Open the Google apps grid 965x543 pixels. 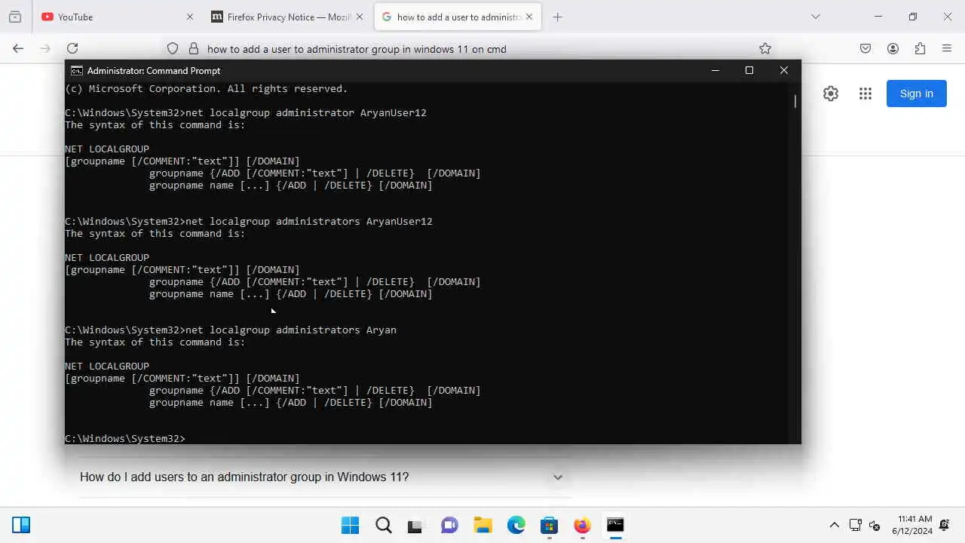click(x=865, y=94)
